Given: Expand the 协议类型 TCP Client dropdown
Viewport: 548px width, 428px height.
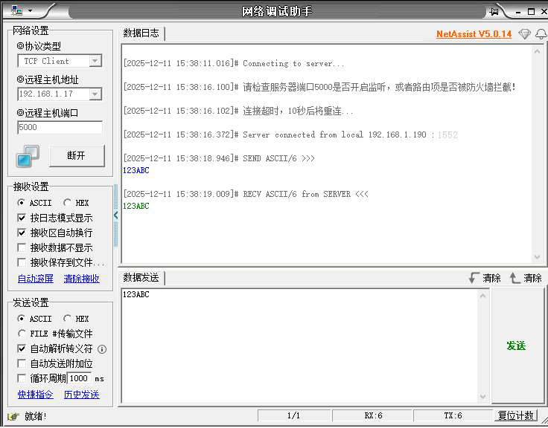Looking at the screenshot, I should [95, 61].
